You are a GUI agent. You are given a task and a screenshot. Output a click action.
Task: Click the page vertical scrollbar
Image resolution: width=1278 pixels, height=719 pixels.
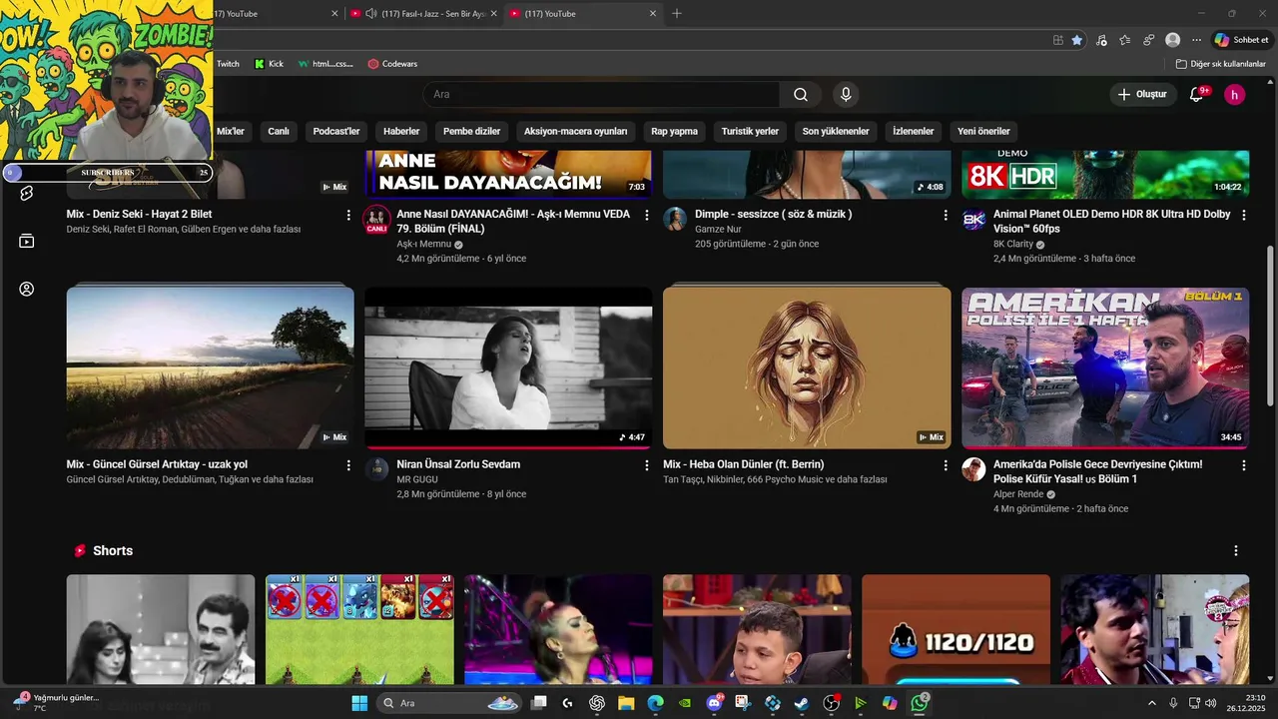[1270, 326]
